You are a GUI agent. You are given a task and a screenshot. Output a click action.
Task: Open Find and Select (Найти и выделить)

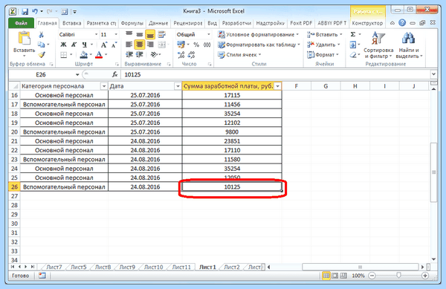[409, 45]
